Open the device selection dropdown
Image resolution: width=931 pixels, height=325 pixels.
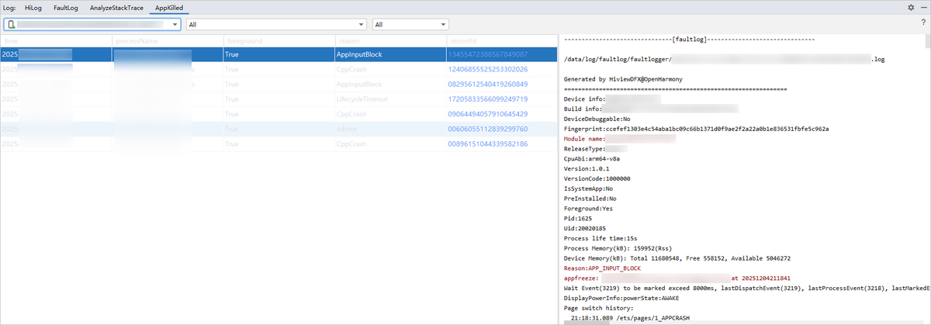[x=175, y=25]
